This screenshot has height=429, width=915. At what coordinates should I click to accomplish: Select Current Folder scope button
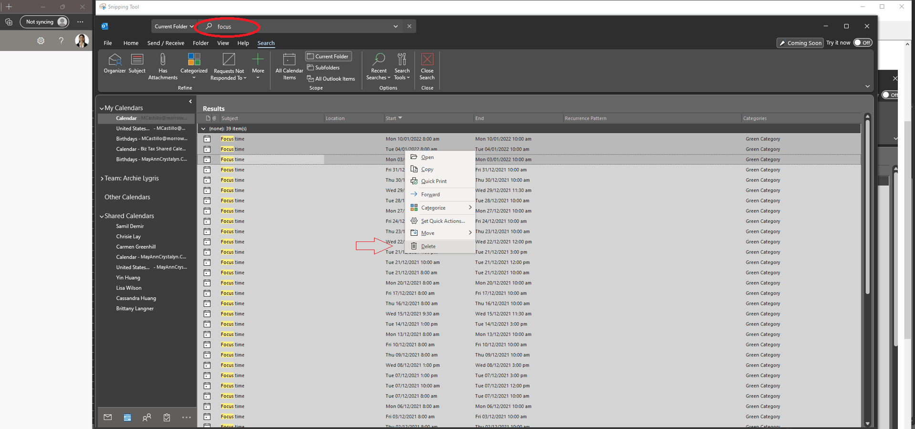(329, 56)
